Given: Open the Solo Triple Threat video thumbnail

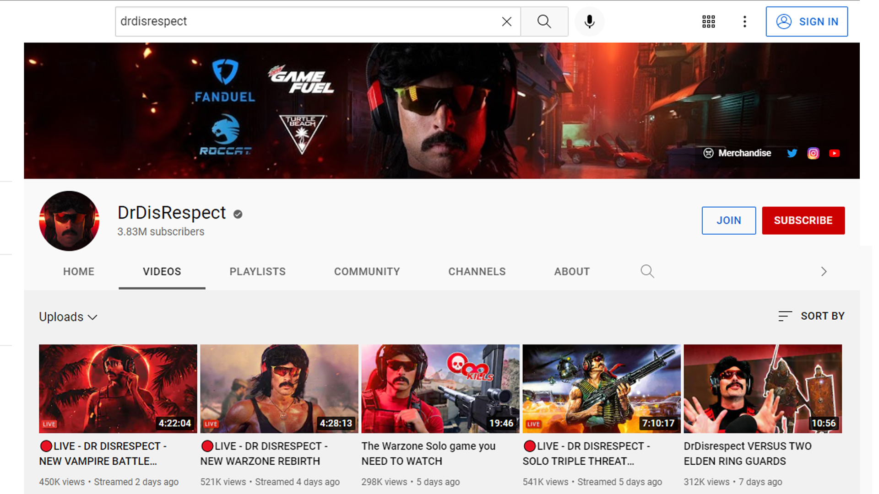Looking at the screenshot, I should point(602,389).
